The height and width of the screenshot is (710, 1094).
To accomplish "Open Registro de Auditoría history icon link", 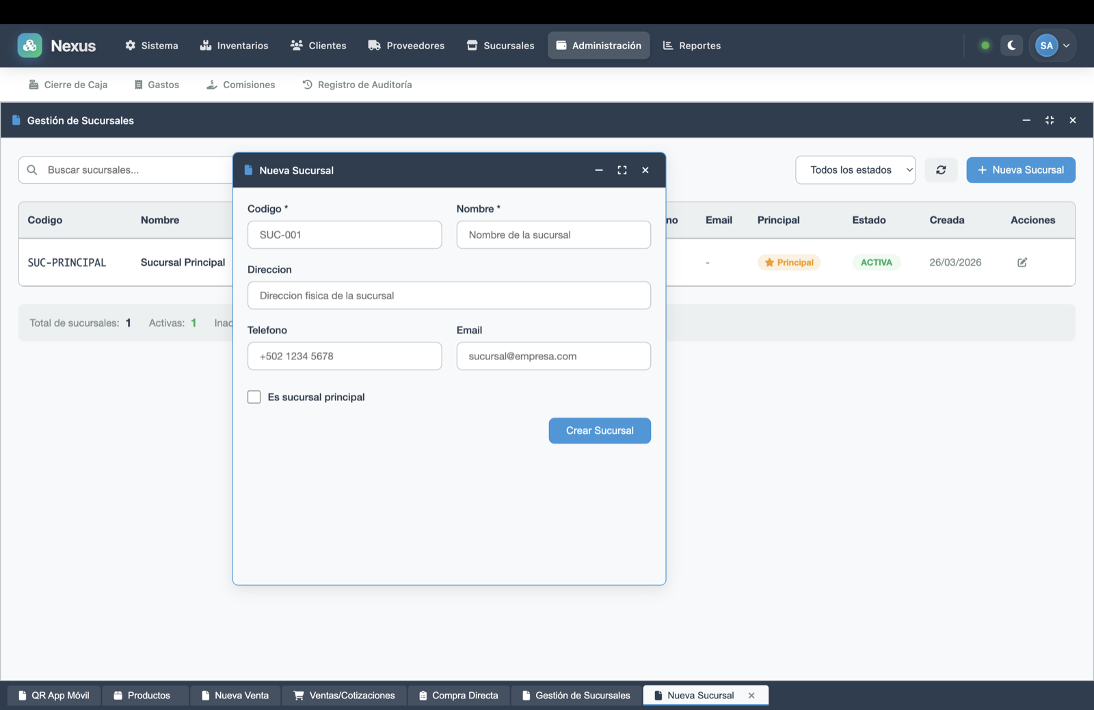I will [308, 85].
